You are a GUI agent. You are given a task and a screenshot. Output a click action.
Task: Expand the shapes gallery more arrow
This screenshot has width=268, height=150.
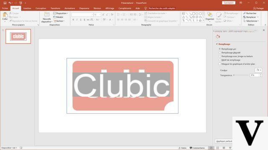(x=204, y=20)
